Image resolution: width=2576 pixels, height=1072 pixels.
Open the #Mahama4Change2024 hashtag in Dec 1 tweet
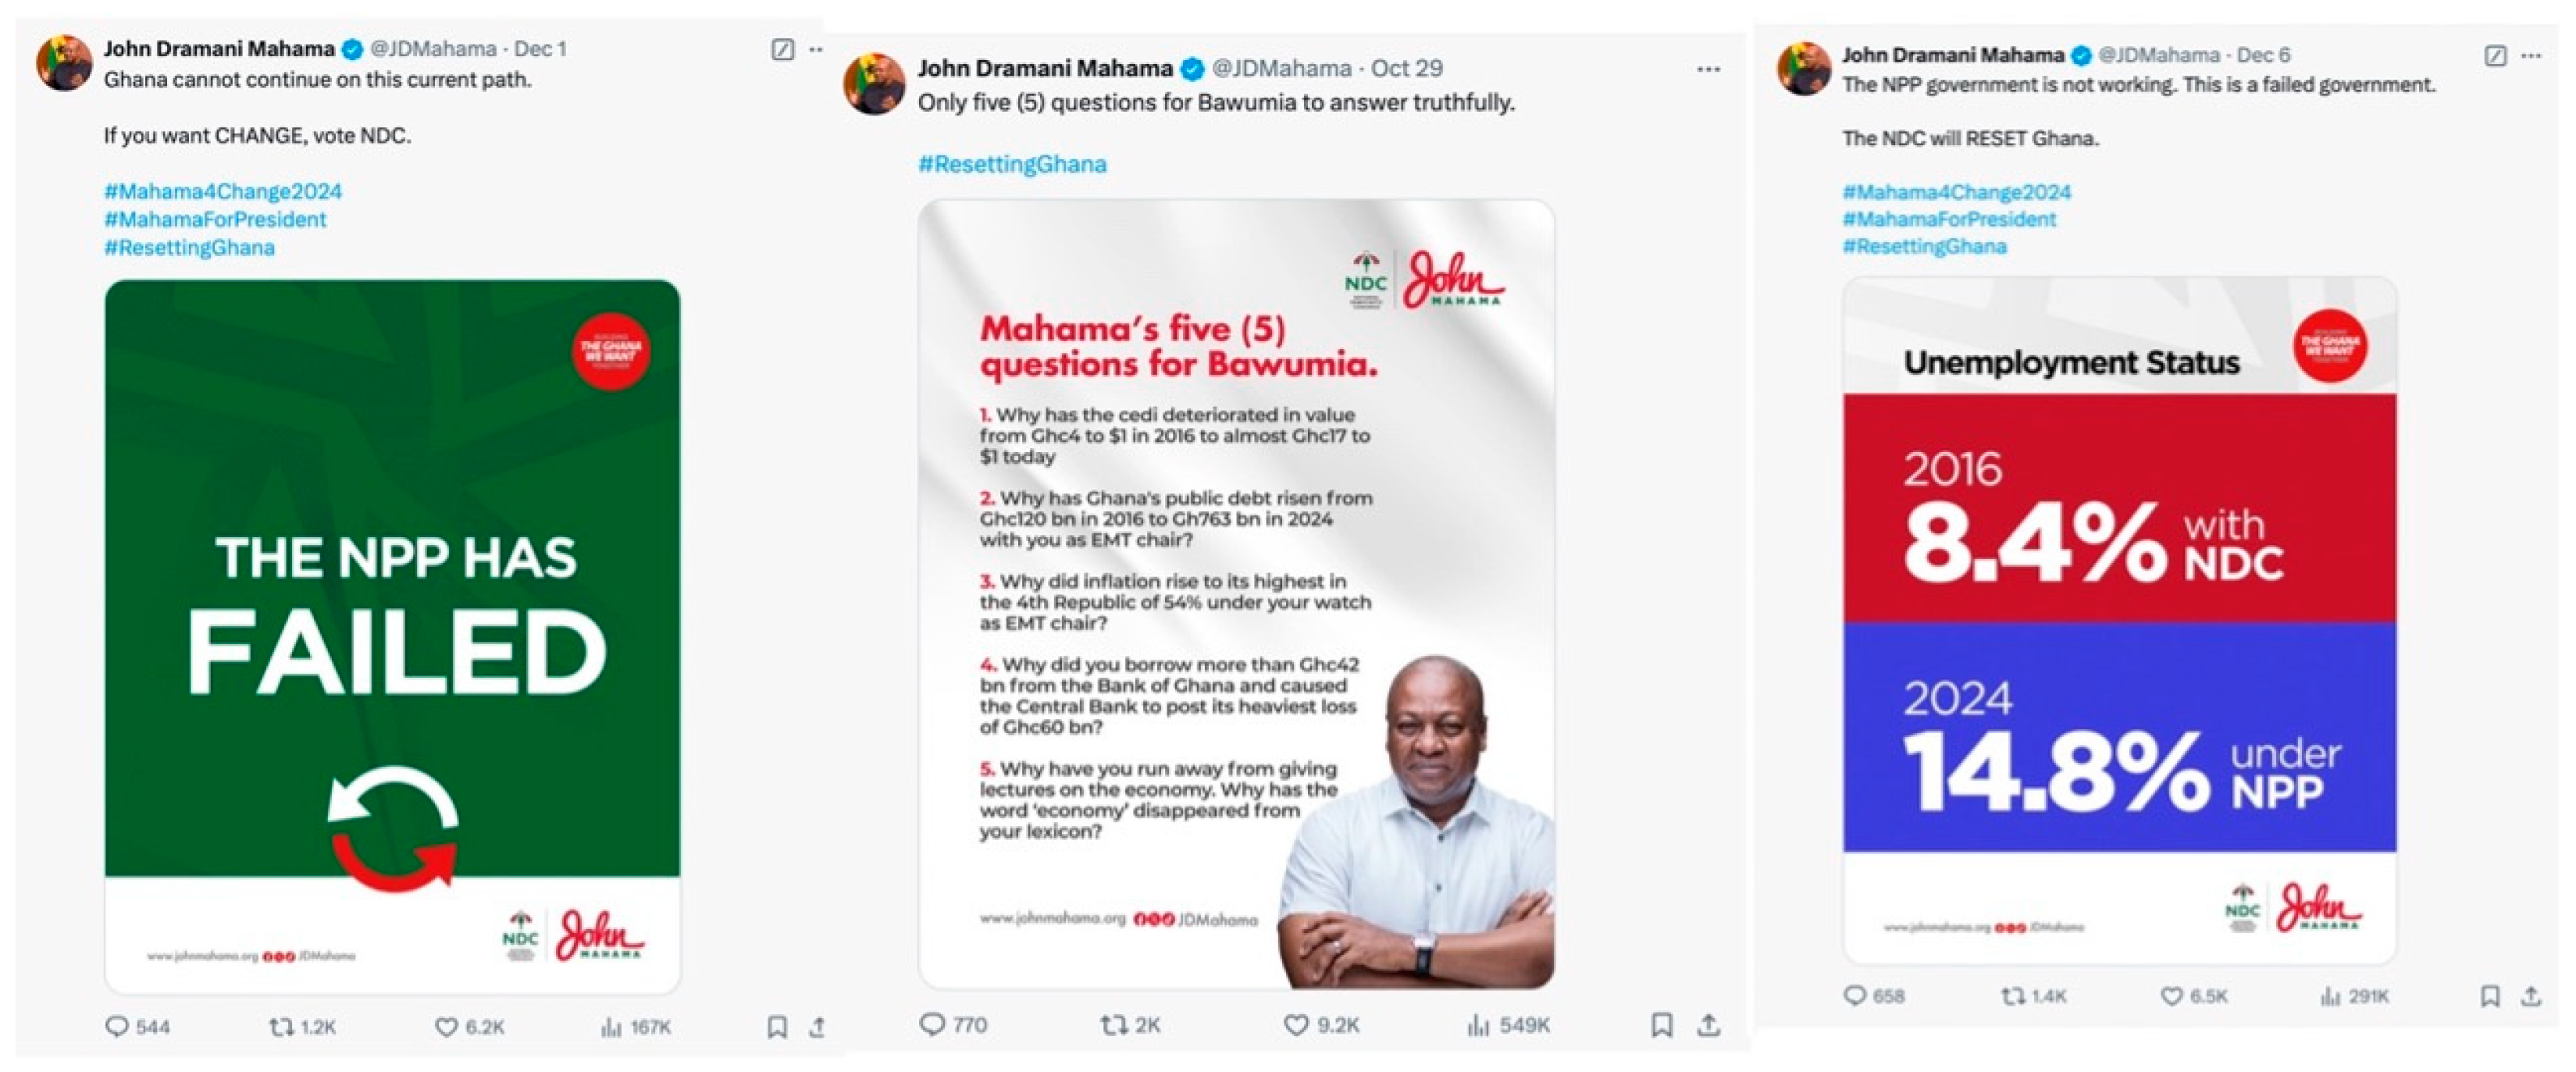223,191
